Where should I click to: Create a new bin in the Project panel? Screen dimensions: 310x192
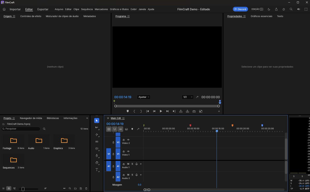pos(75,188)
